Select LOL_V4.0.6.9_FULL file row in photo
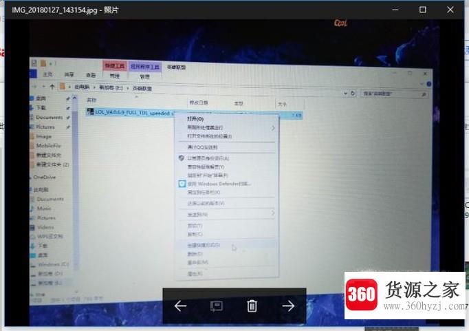Viewport: 469px width, 331px height. point(194,114)
